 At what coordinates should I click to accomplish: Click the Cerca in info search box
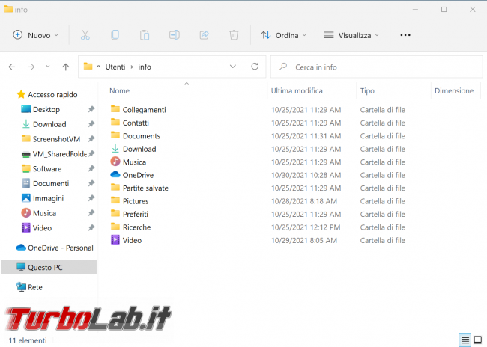point(376,67)
